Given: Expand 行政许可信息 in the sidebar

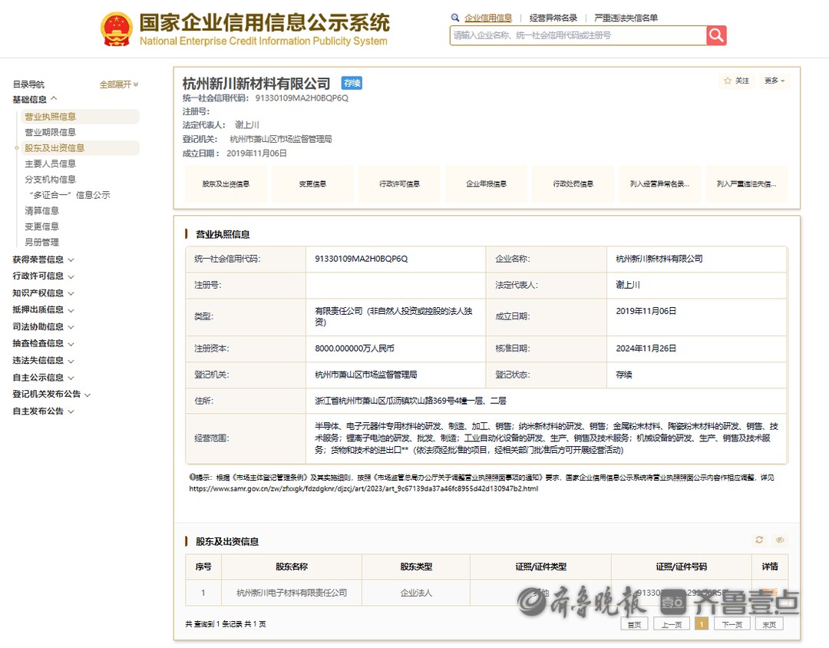Looking at the screenshot, I should [43, 276].
